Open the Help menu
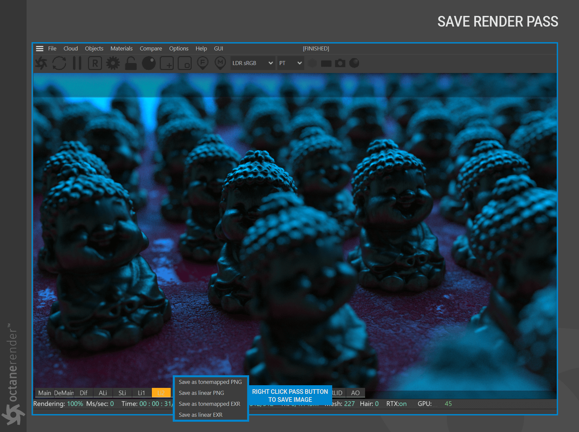This screenshot has width=579, height=432. tap(201, 48)
